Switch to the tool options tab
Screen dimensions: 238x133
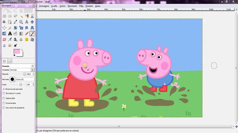4,61
